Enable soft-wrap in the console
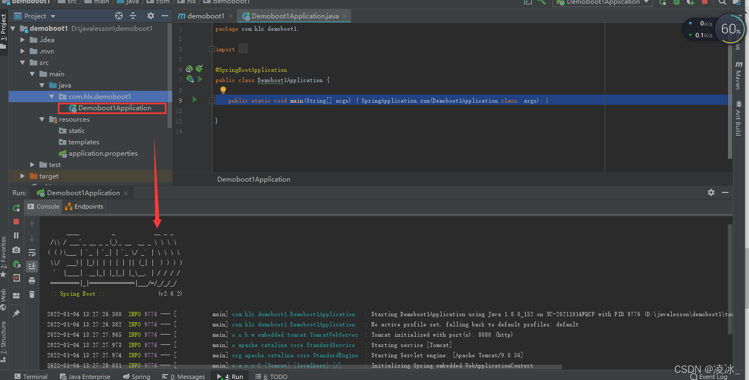 coord(31,252)
